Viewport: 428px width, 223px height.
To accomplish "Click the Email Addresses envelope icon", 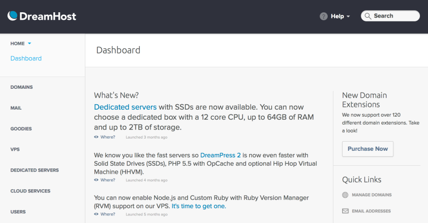I will click(x=345, y=211).
